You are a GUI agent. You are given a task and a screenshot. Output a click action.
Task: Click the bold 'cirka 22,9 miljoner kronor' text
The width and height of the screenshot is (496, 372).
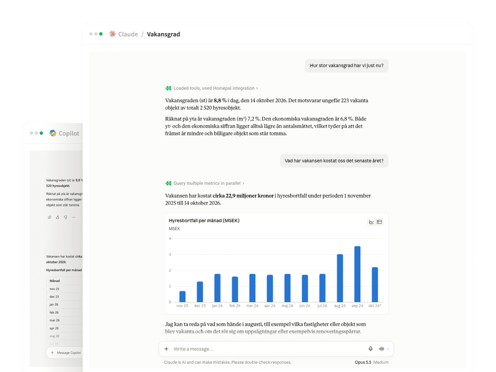[243, 196]
